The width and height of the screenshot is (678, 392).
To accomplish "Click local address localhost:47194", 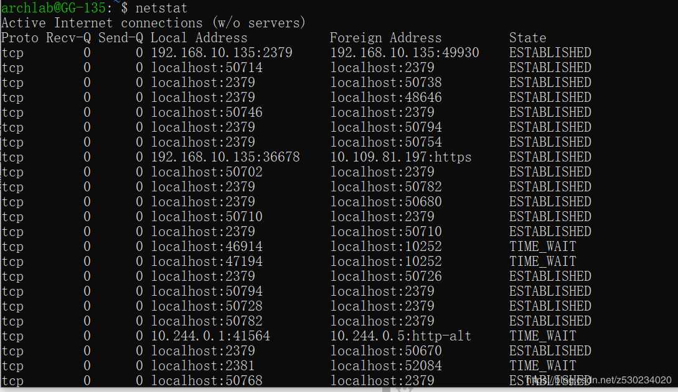I will [x=207, y=262].
